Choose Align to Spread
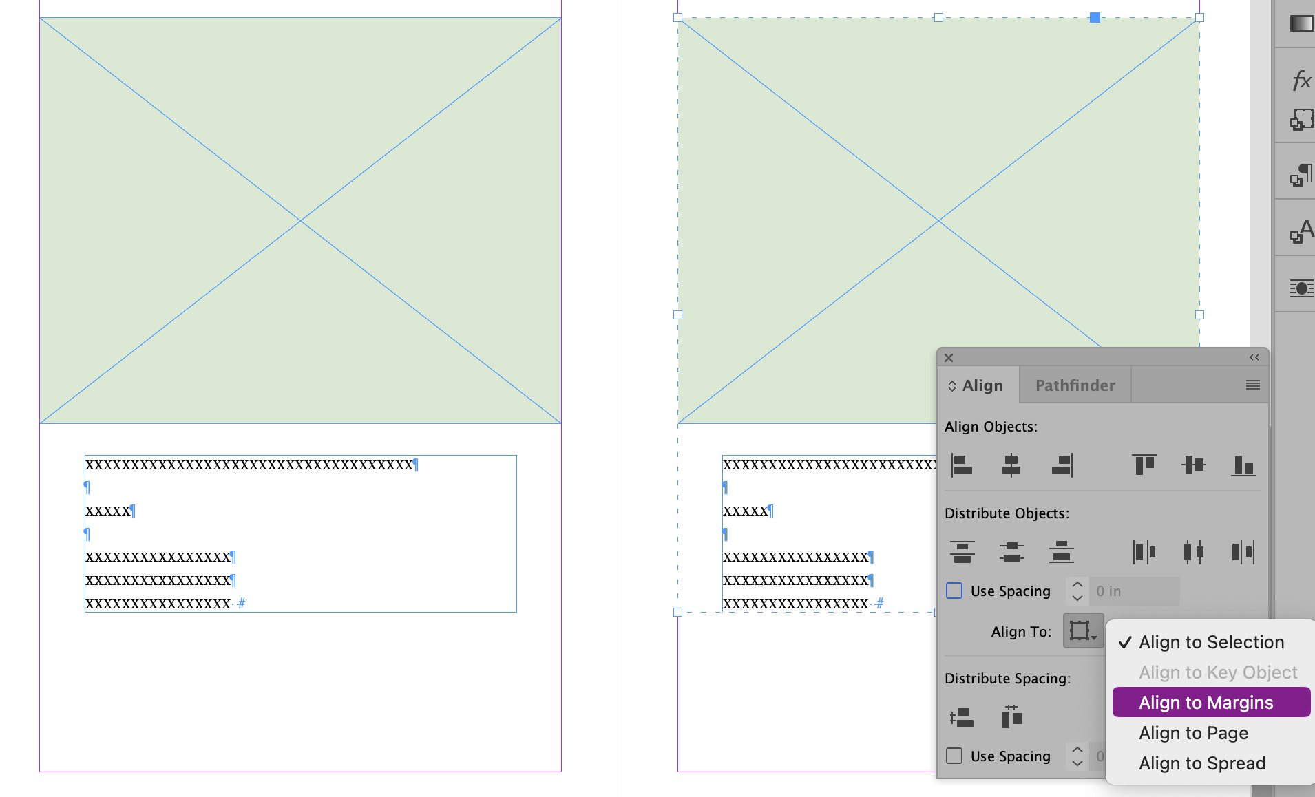The height and width of the screenshot is (797, 1315). pyautogui.click(x=1201, y=763)
